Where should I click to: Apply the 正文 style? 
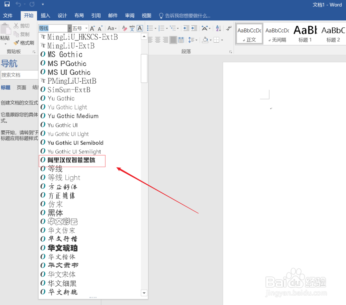(249, 34)
